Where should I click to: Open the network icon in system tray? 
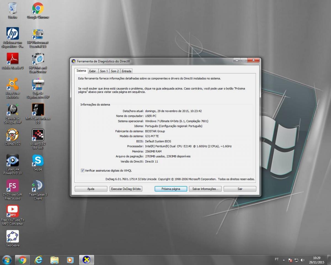click(x=297, y=260)
